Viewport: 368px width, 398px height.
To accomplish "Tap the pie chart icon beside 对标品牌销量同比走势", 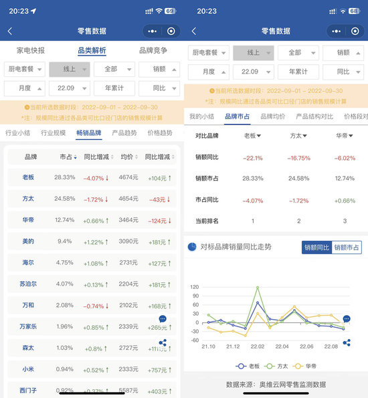I will (192, 247).
